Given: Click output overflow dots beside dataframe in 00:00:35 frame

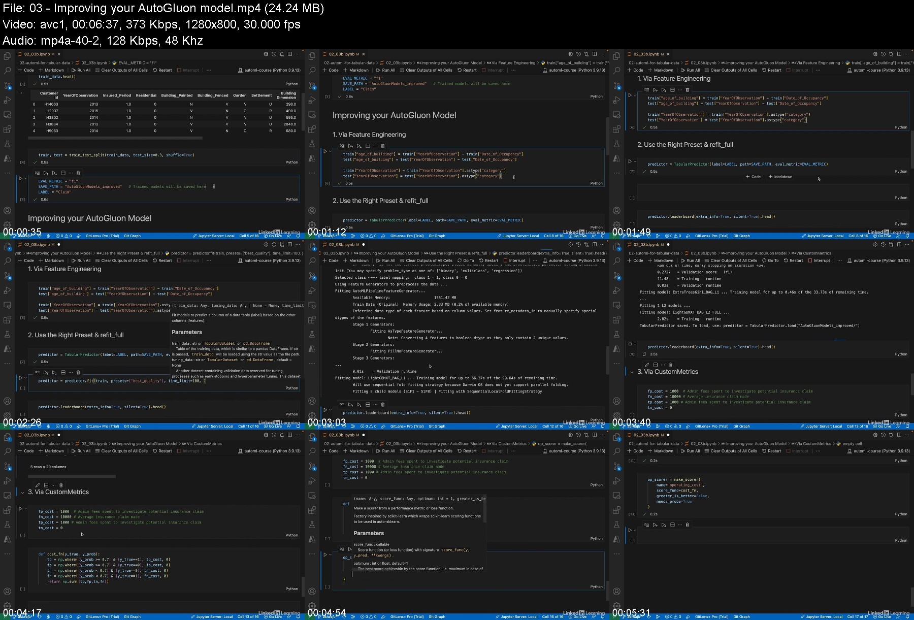Looking at the screenshot, I should click(21, 93).
